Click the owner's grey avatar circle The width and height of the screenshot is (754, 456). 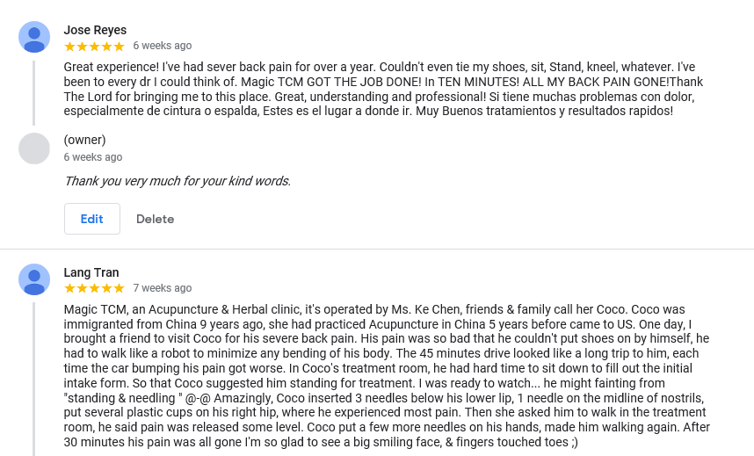[34, 148]
